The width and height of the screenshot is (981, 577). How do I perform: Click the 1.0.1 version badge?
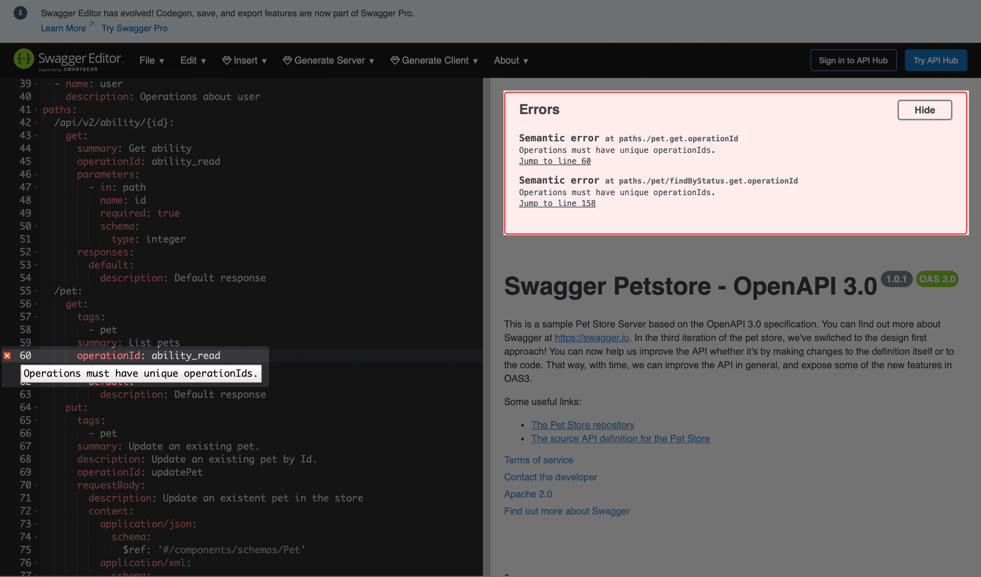(897, 279)
